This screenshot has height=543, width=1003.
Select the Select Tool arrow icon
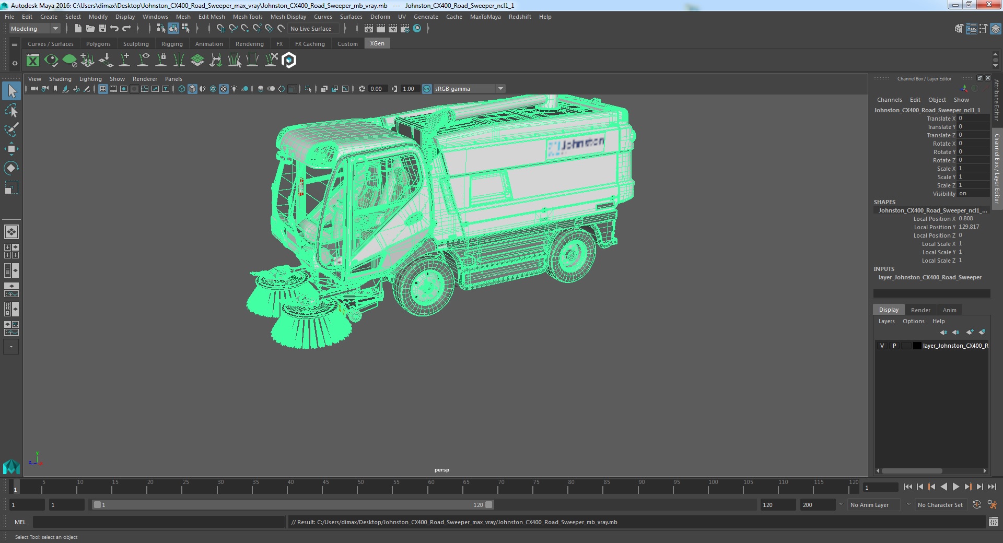click(x=11, y=91)
